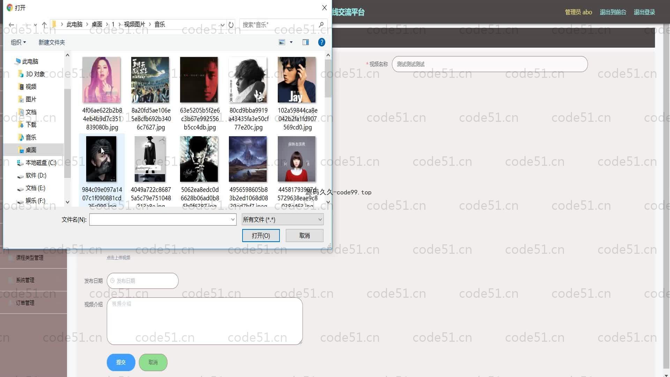Click 此电脑 in the address breadcrumb
The width and height of the screenshot is (670, 377).
point(74,24)
